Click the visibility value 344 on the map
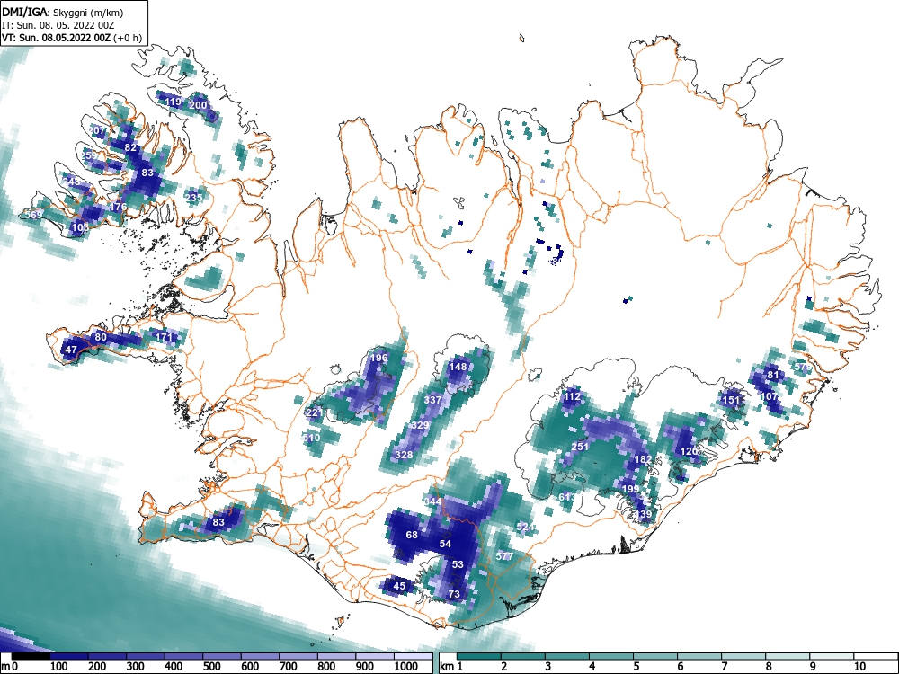Viewport: 899px width, 674px height. pyautogui.click(x=433, y=501)
